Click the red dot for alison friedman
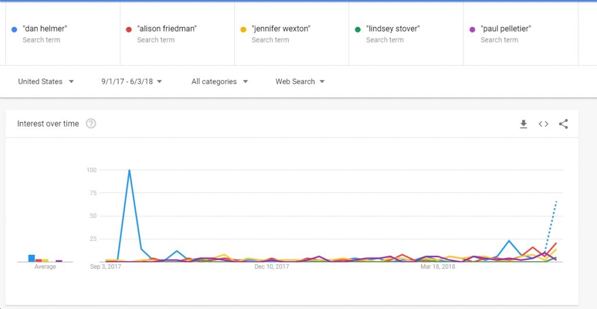The image size is (597, 309). 129,29
